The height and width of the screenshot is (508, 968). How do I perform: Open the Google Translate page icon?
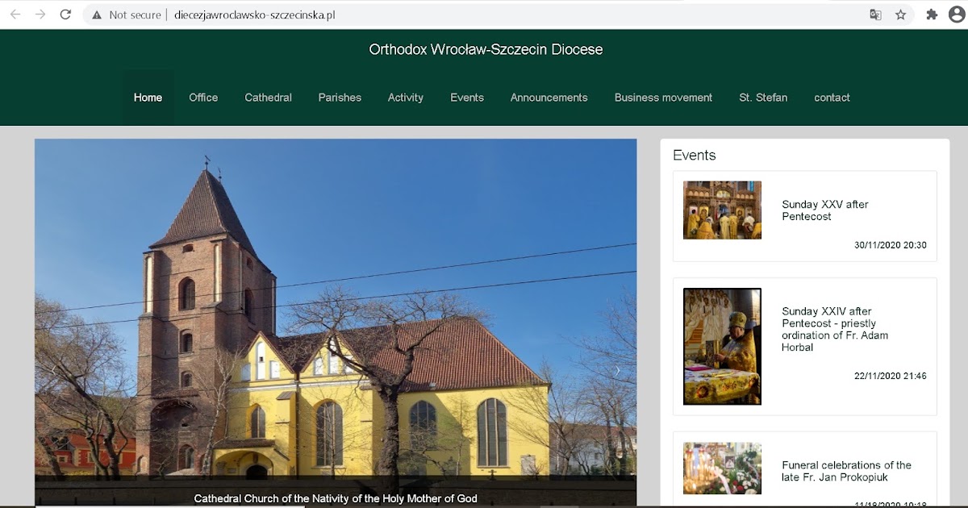pos(875,14)
